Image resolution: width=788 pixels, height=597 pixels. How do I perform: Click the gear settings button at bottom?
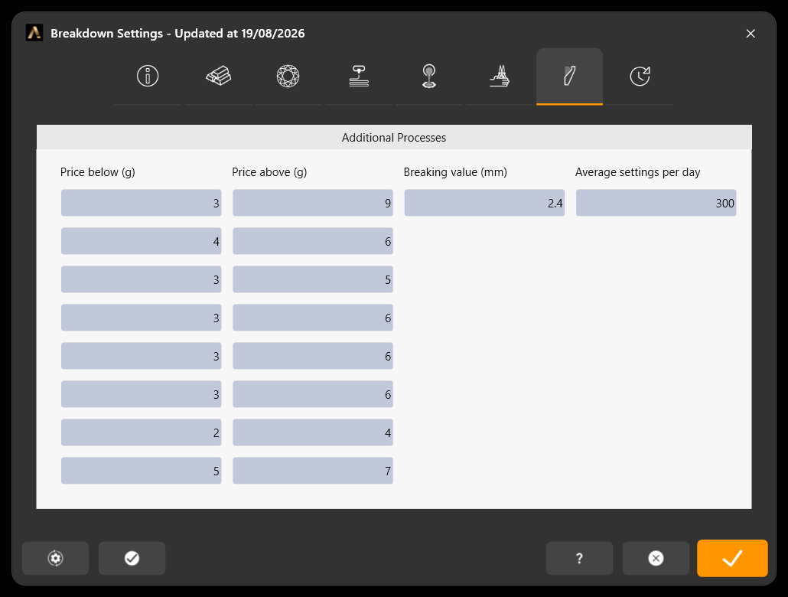[55, 558]
